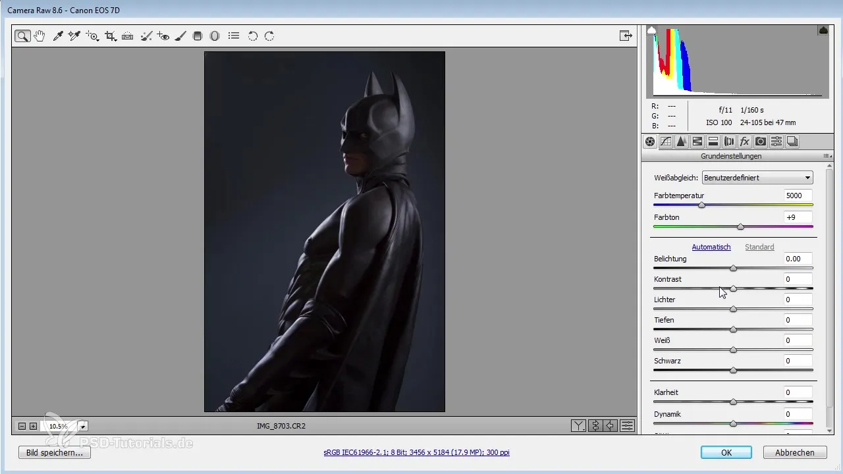Screen dimensions: 843x474
Task: Copy current settings to Before
Action: click(x=611, y=426)
